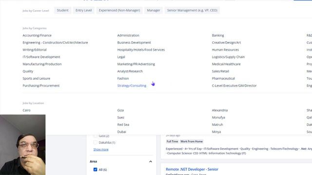Viewport: 312px width, 175px height.
Task: Open Hospitality/Hotels/Food Services category
Action: pos(141,50)
